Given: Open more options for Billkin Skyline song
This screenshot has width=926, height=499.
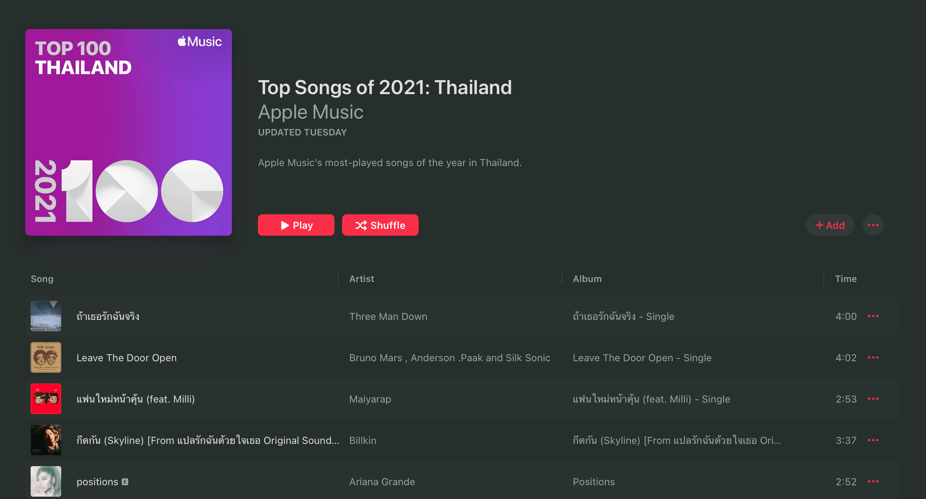Looking at the screenshot, I should click(x=873, y=440).
